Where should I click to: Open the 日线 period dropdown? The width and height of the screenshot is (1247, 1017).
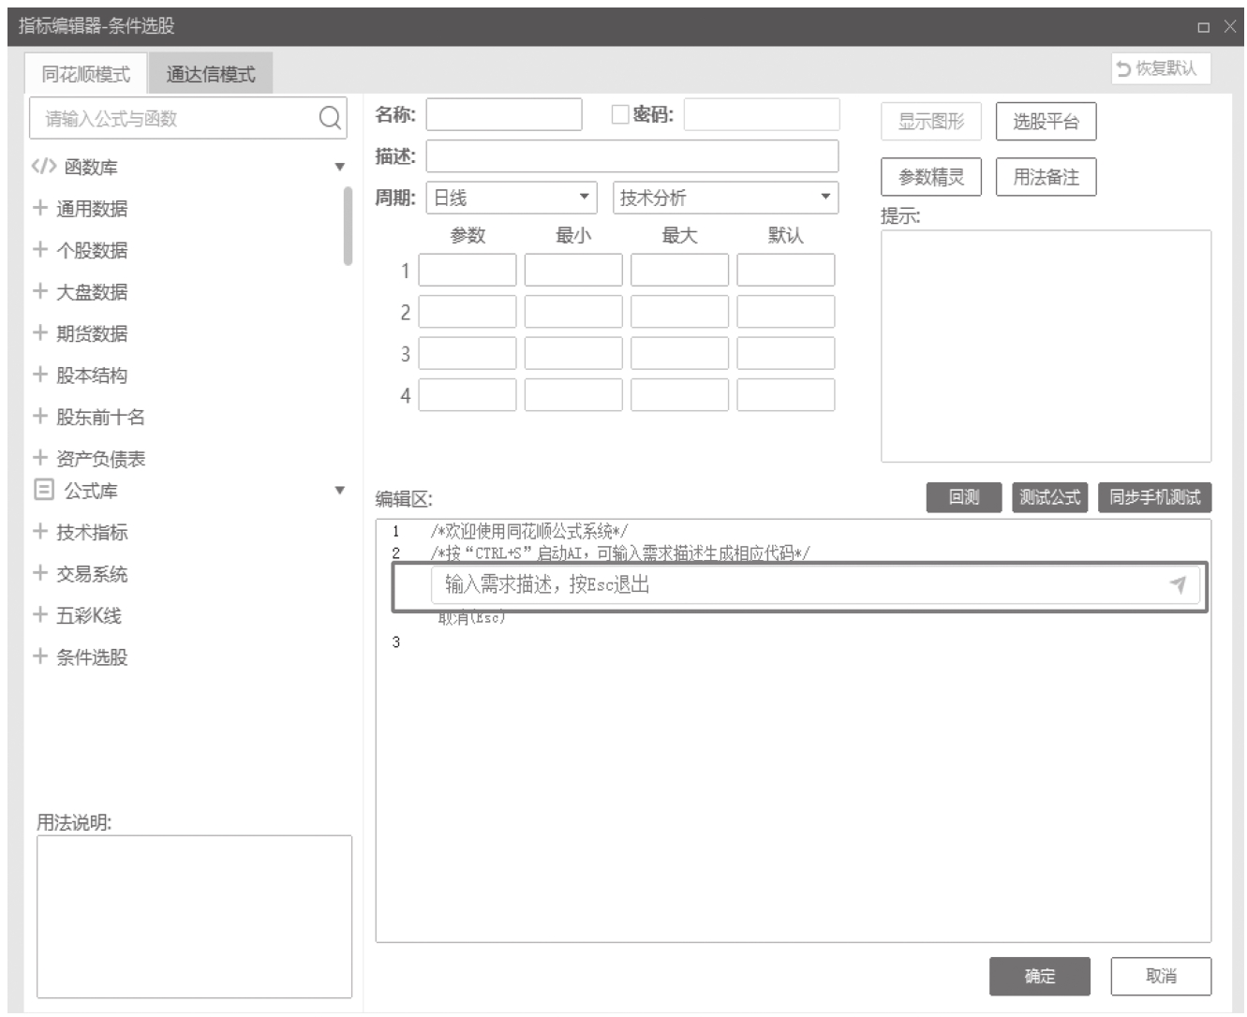[x=513, y=198]
